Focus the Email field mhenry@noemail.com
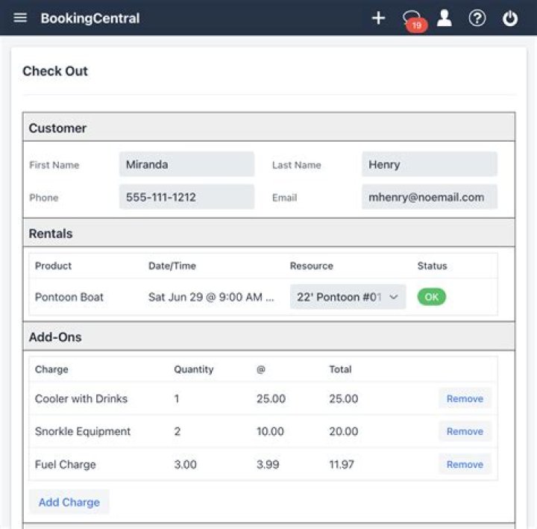537x529 pixels. click(x=430, y=197)
